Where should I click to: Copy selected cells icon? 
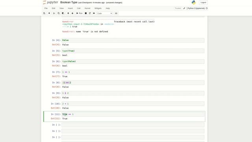(x=59, y=13)
